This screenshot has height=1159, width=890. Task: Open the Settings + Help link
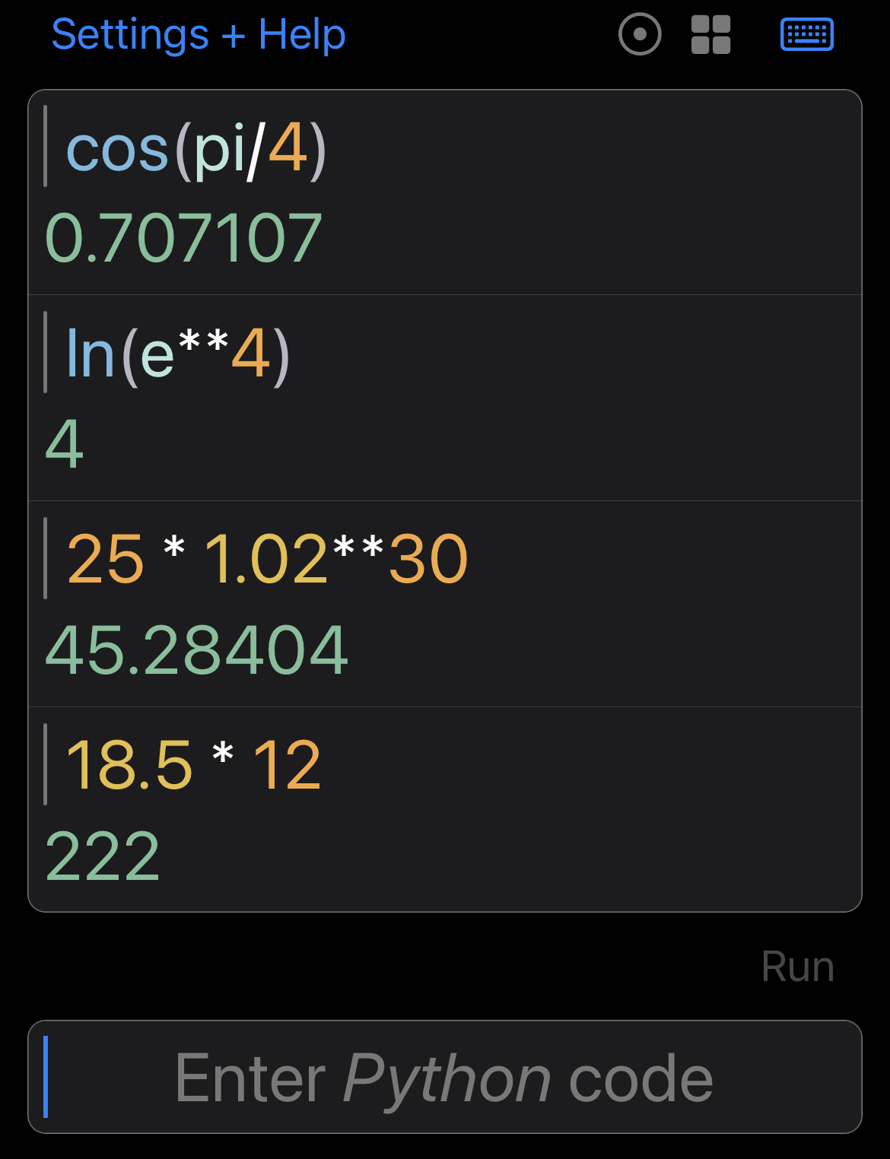point(199,35)
